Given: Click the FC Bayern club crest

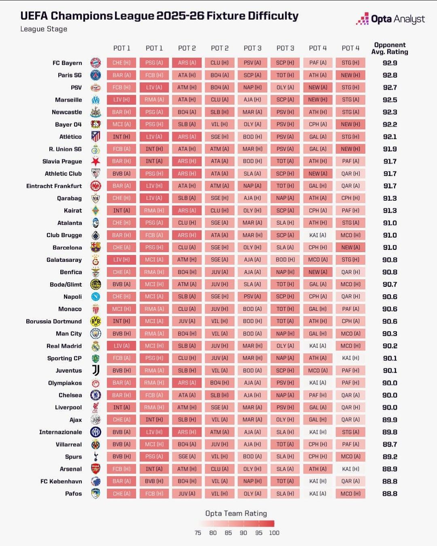Looking at the screenshot, I should pyautogui.click(x=95, y=63).
